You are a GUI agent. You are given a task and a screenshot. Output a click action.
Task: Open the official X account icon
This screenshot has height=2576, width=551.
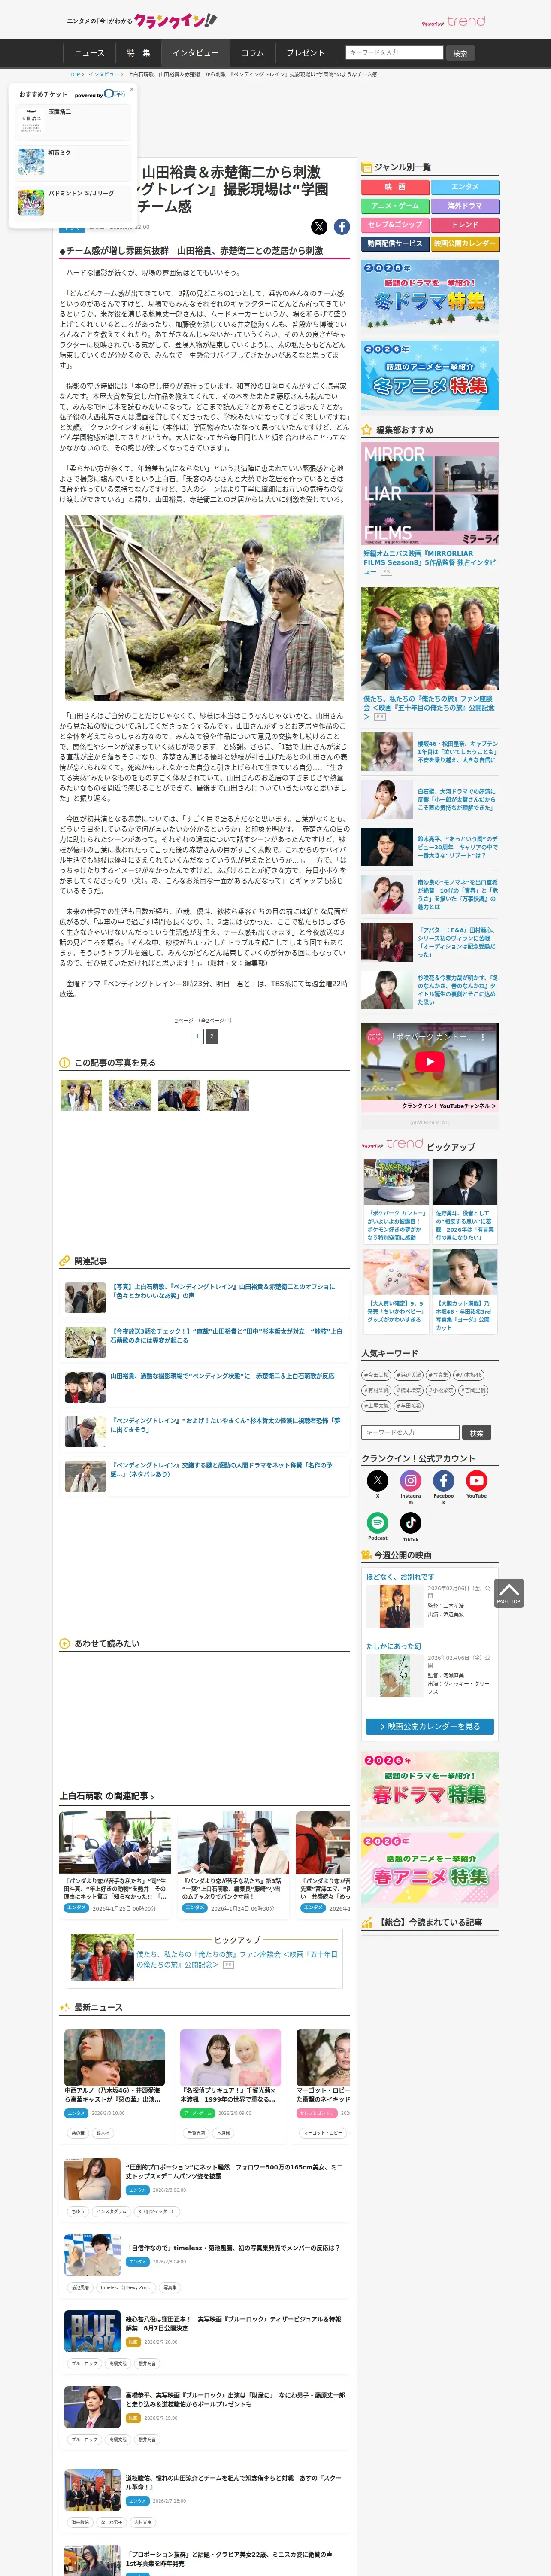click(377, 1481)
